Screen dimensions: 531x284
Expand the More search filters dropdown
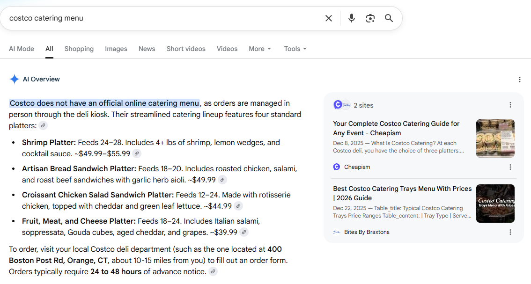(x=260, y=49)
